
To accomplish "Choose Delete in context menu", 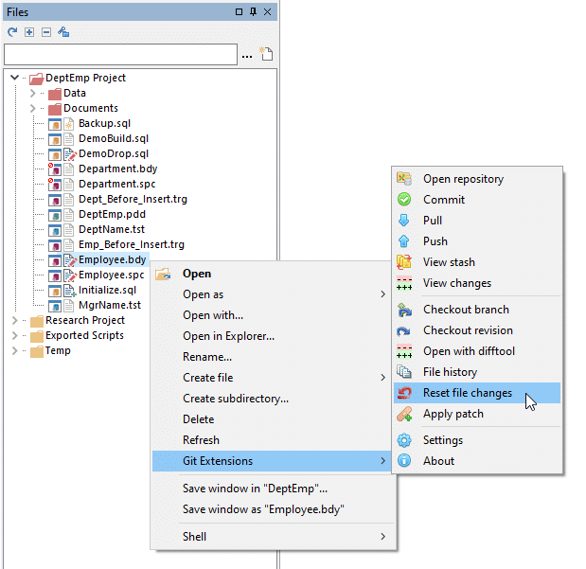I will click(x=274, y=419).
